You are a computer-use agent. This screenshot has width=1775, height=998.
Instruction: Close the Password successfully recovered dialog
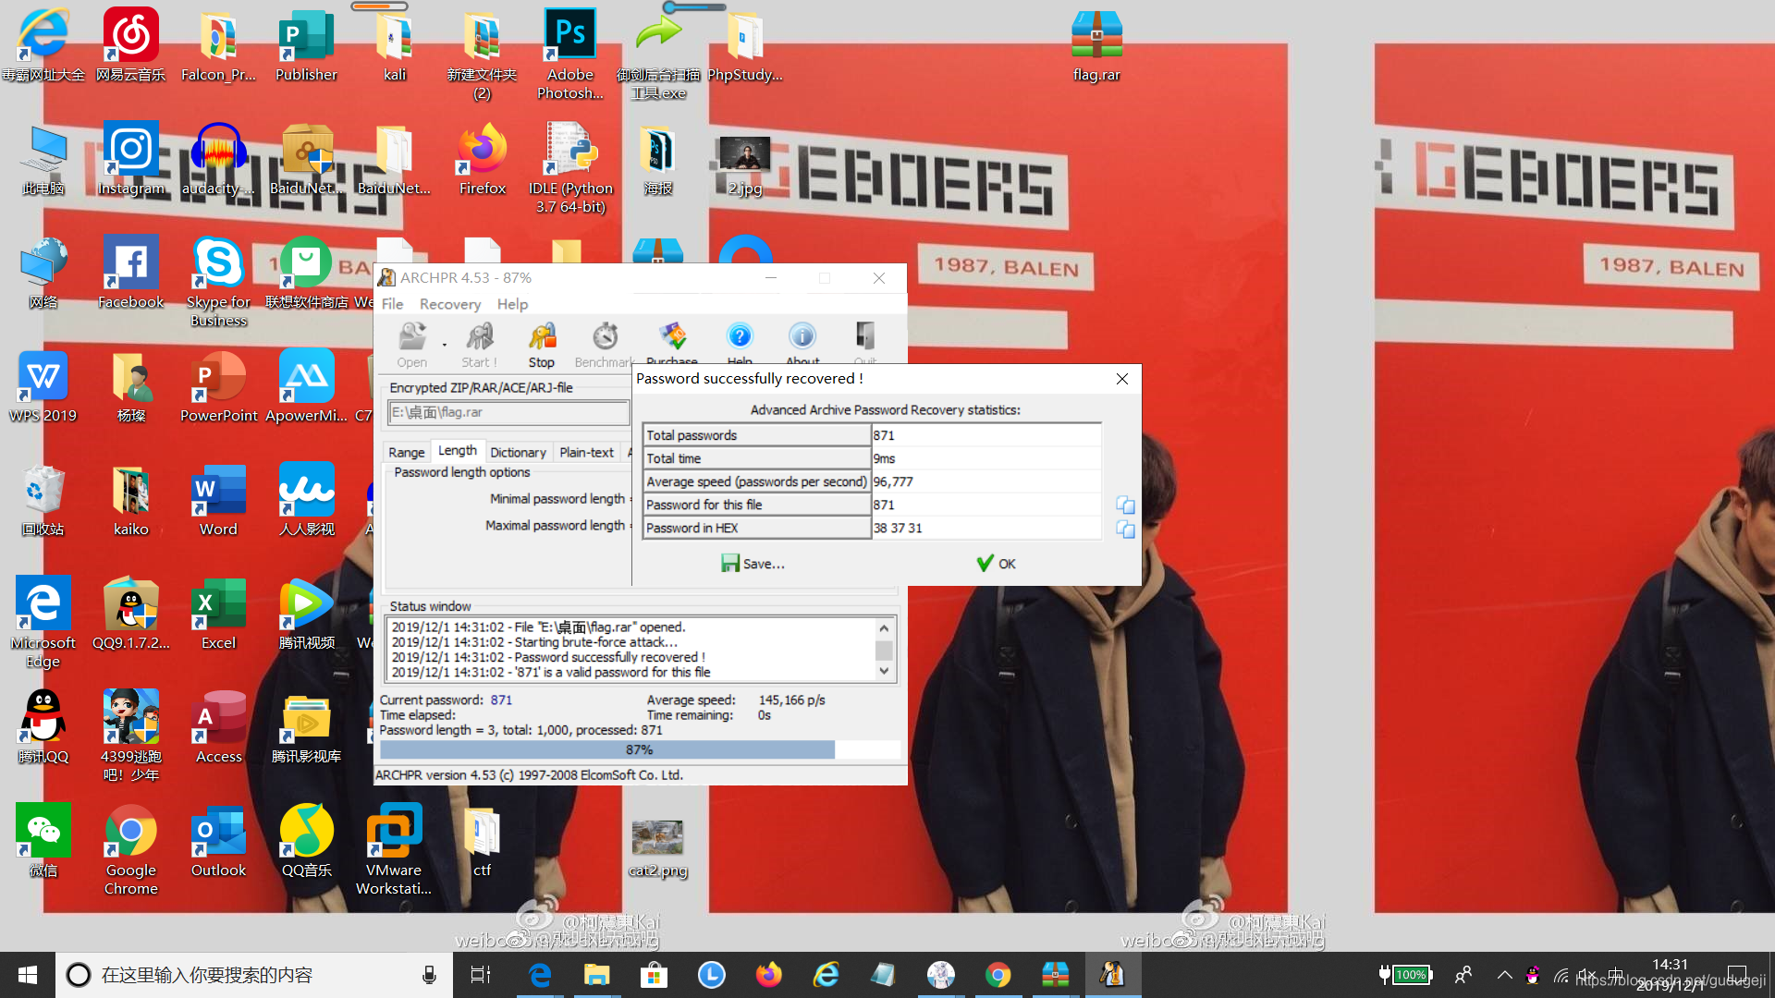1122,379
